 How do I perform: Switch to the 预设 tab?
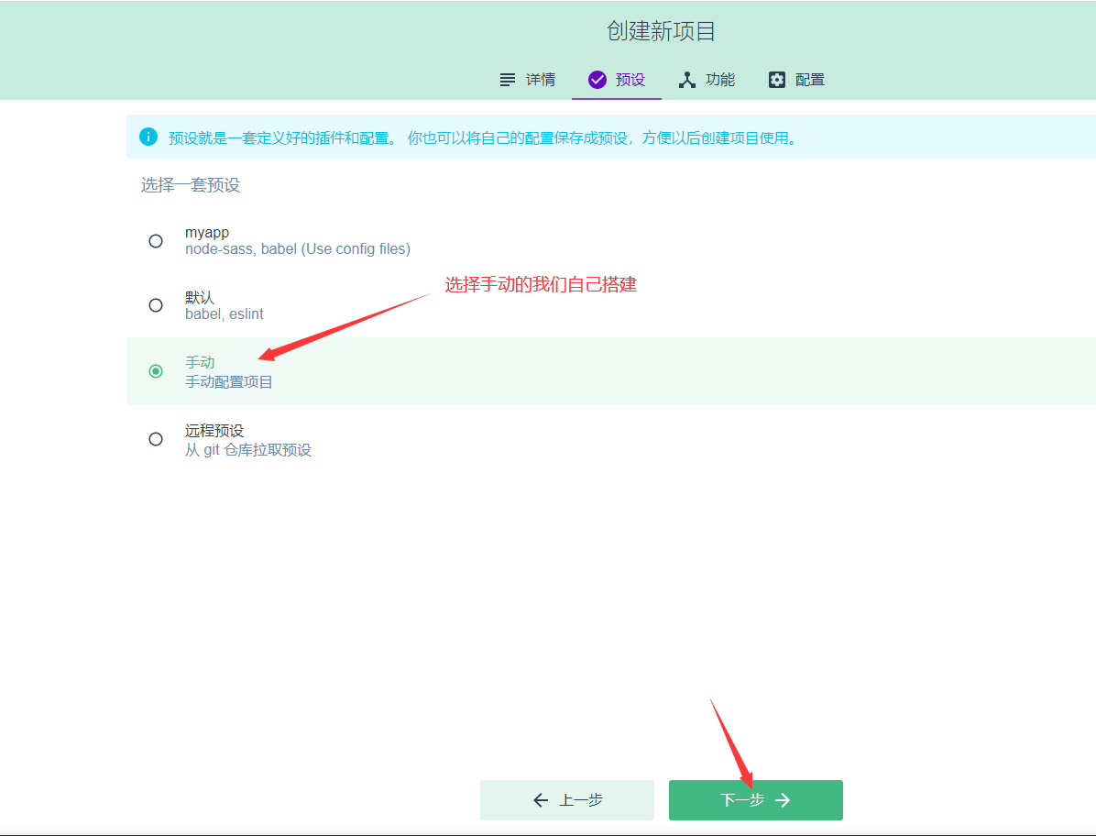pyautogui.click(x=617, y=80)
